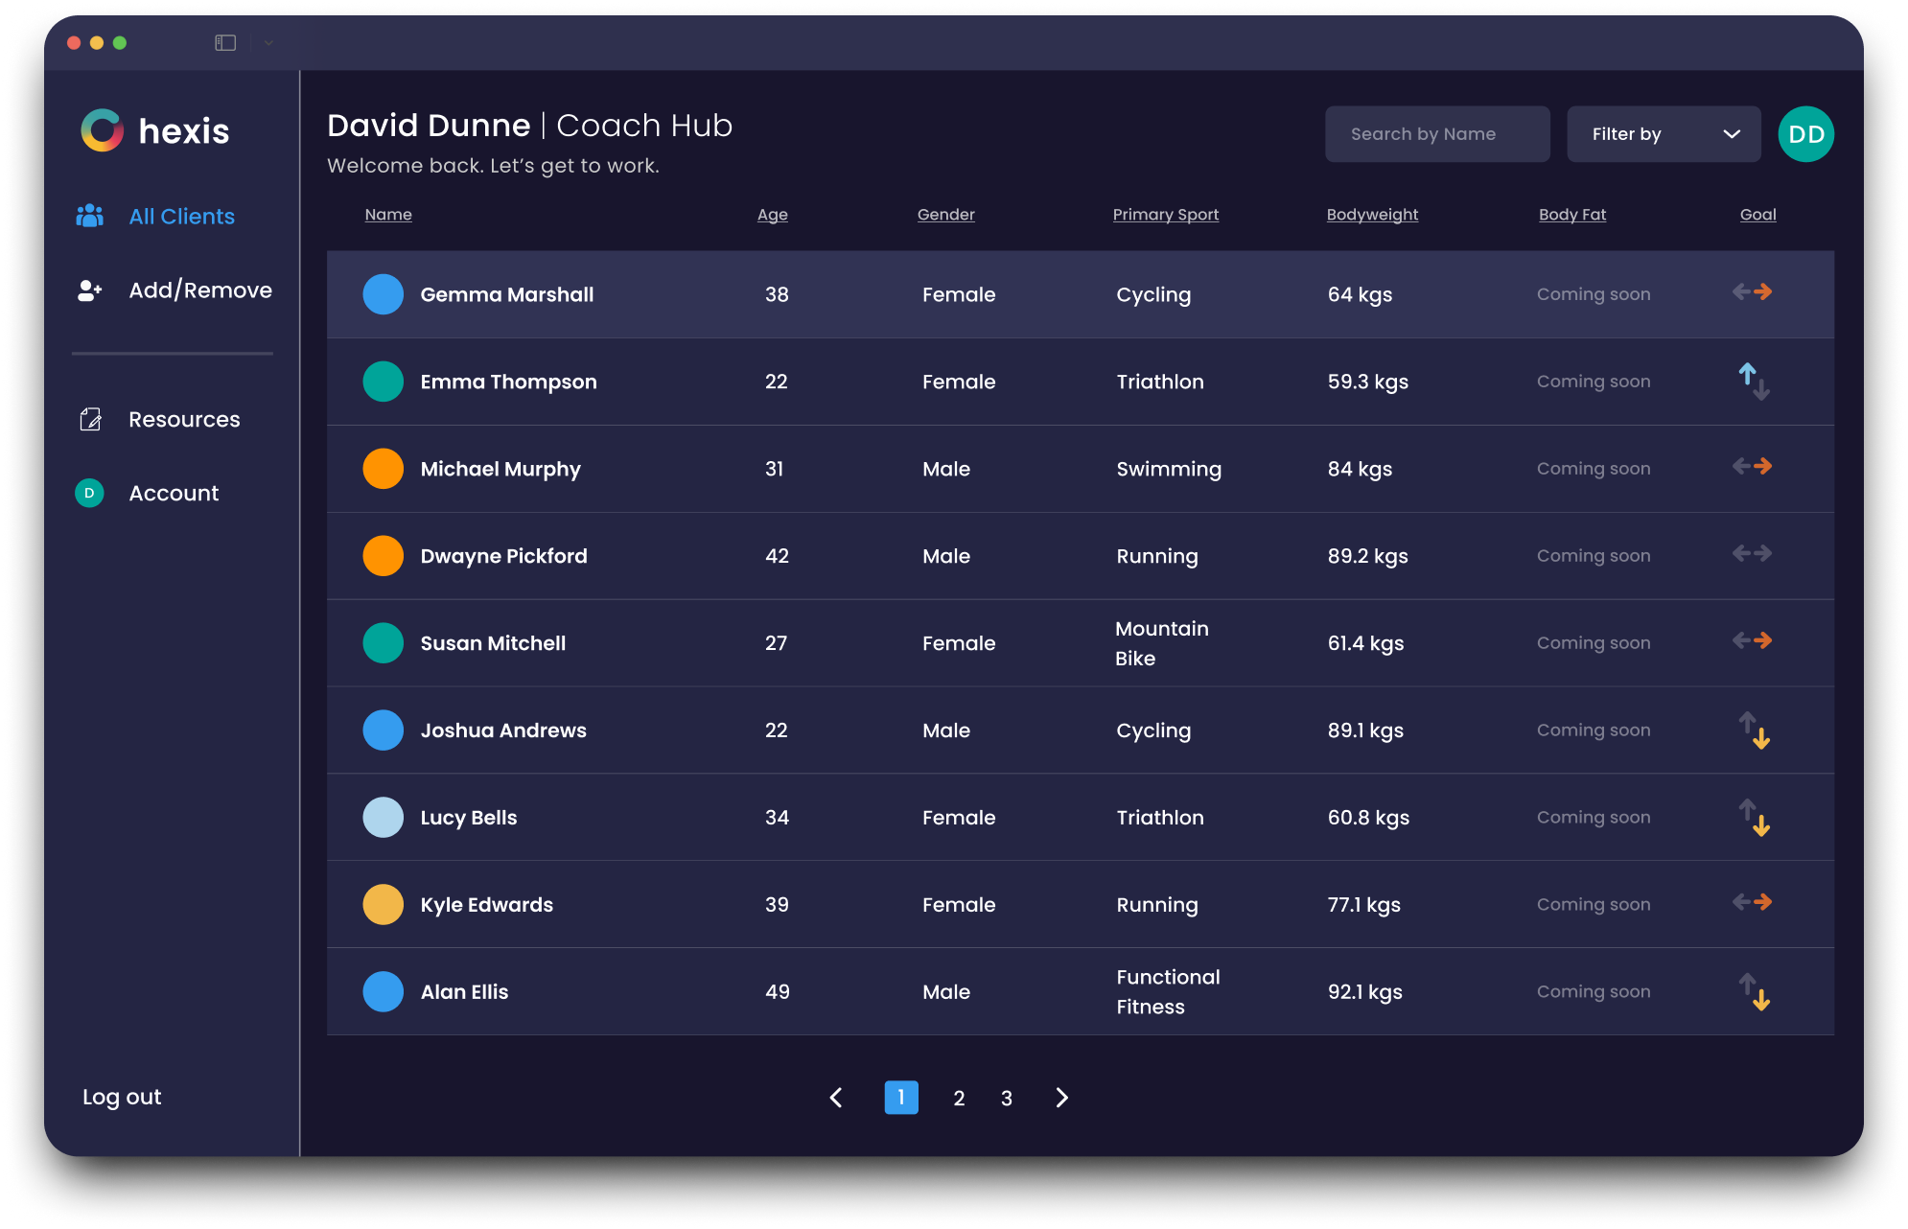The width and height of the screenshot is (1908, 1229).
Task: Click the Add/Remove person-plus icon
Action: (x=89, y=290)
